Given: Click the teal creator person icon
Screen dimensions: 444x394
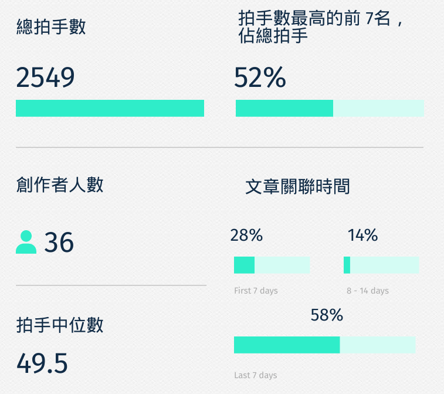Looking at the screenshot, I should [x=26, y=242].
